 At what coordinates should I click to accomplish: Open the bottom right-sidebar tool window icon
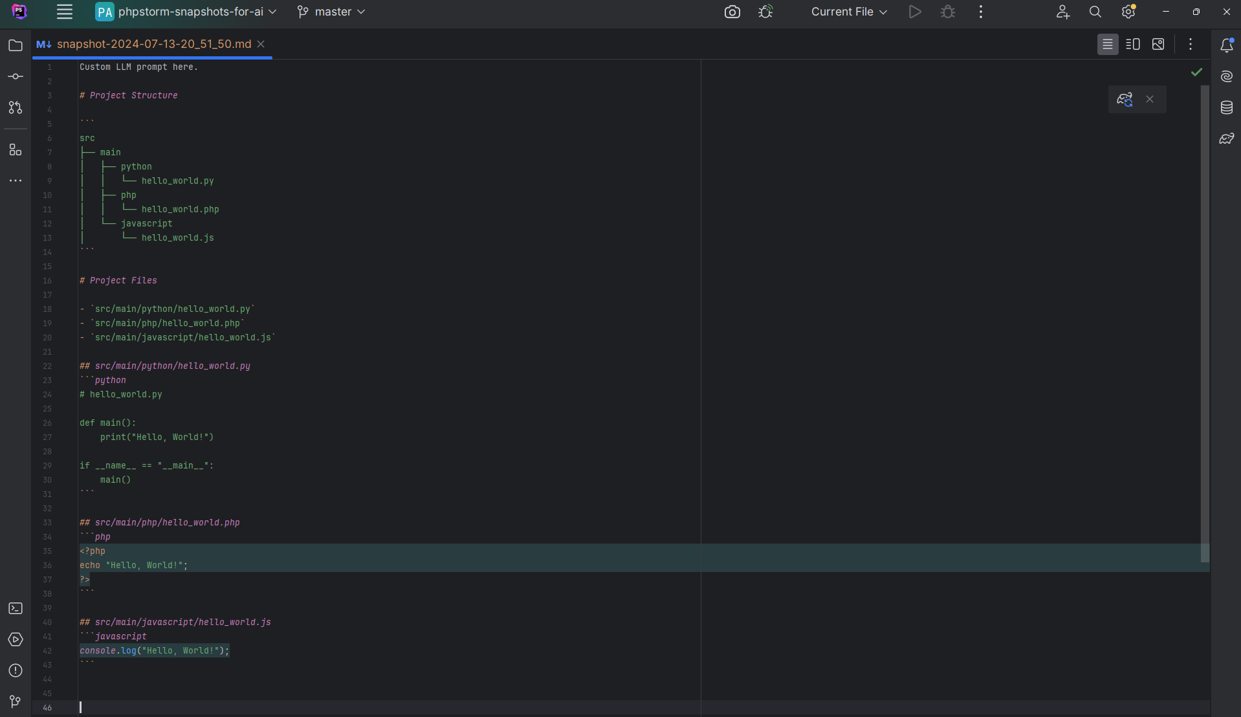point(1227,138)
